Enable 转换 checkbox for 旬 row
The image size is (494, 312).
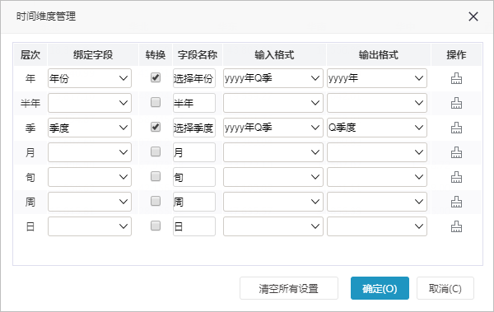pos(156,176)
